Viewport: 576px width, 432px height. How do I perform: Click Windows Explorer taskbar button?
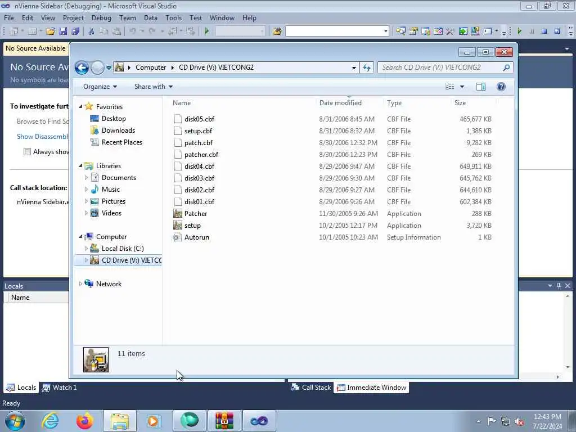pyautogui.click(x=120, y=421)
